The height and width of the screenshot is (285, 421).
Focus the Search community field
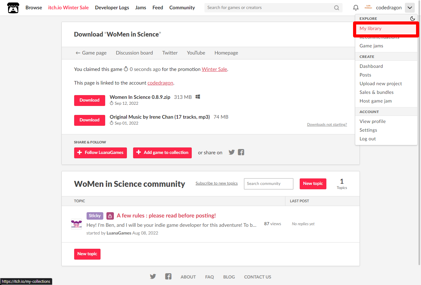tap(269, 184)
